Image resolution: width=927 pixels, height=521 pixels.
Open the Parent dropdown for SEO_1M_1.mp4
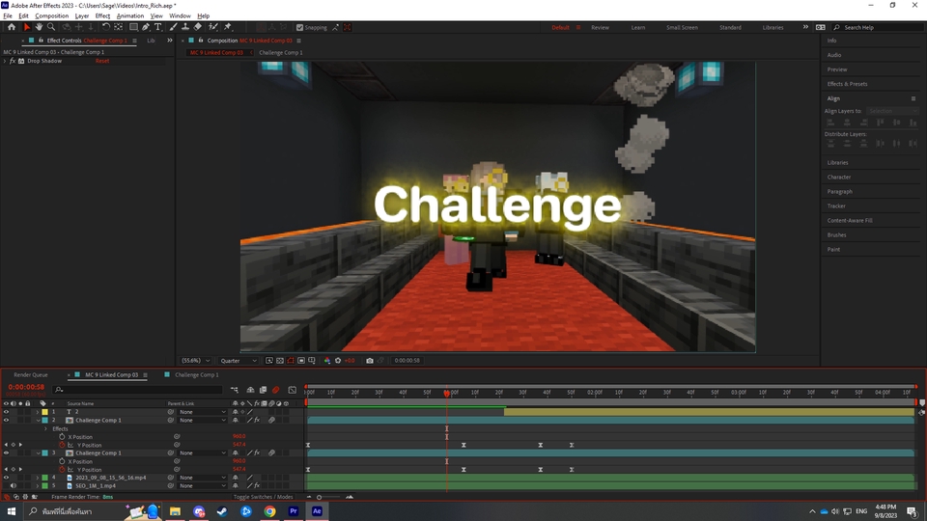click(202, 485)
